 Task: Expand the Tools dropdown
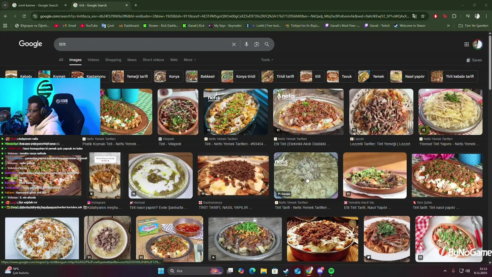(267, 60)
